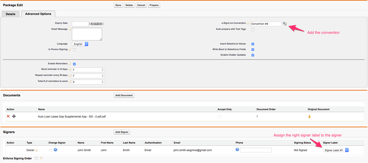Click the 4/10/2016 date link

coord(96,24)
